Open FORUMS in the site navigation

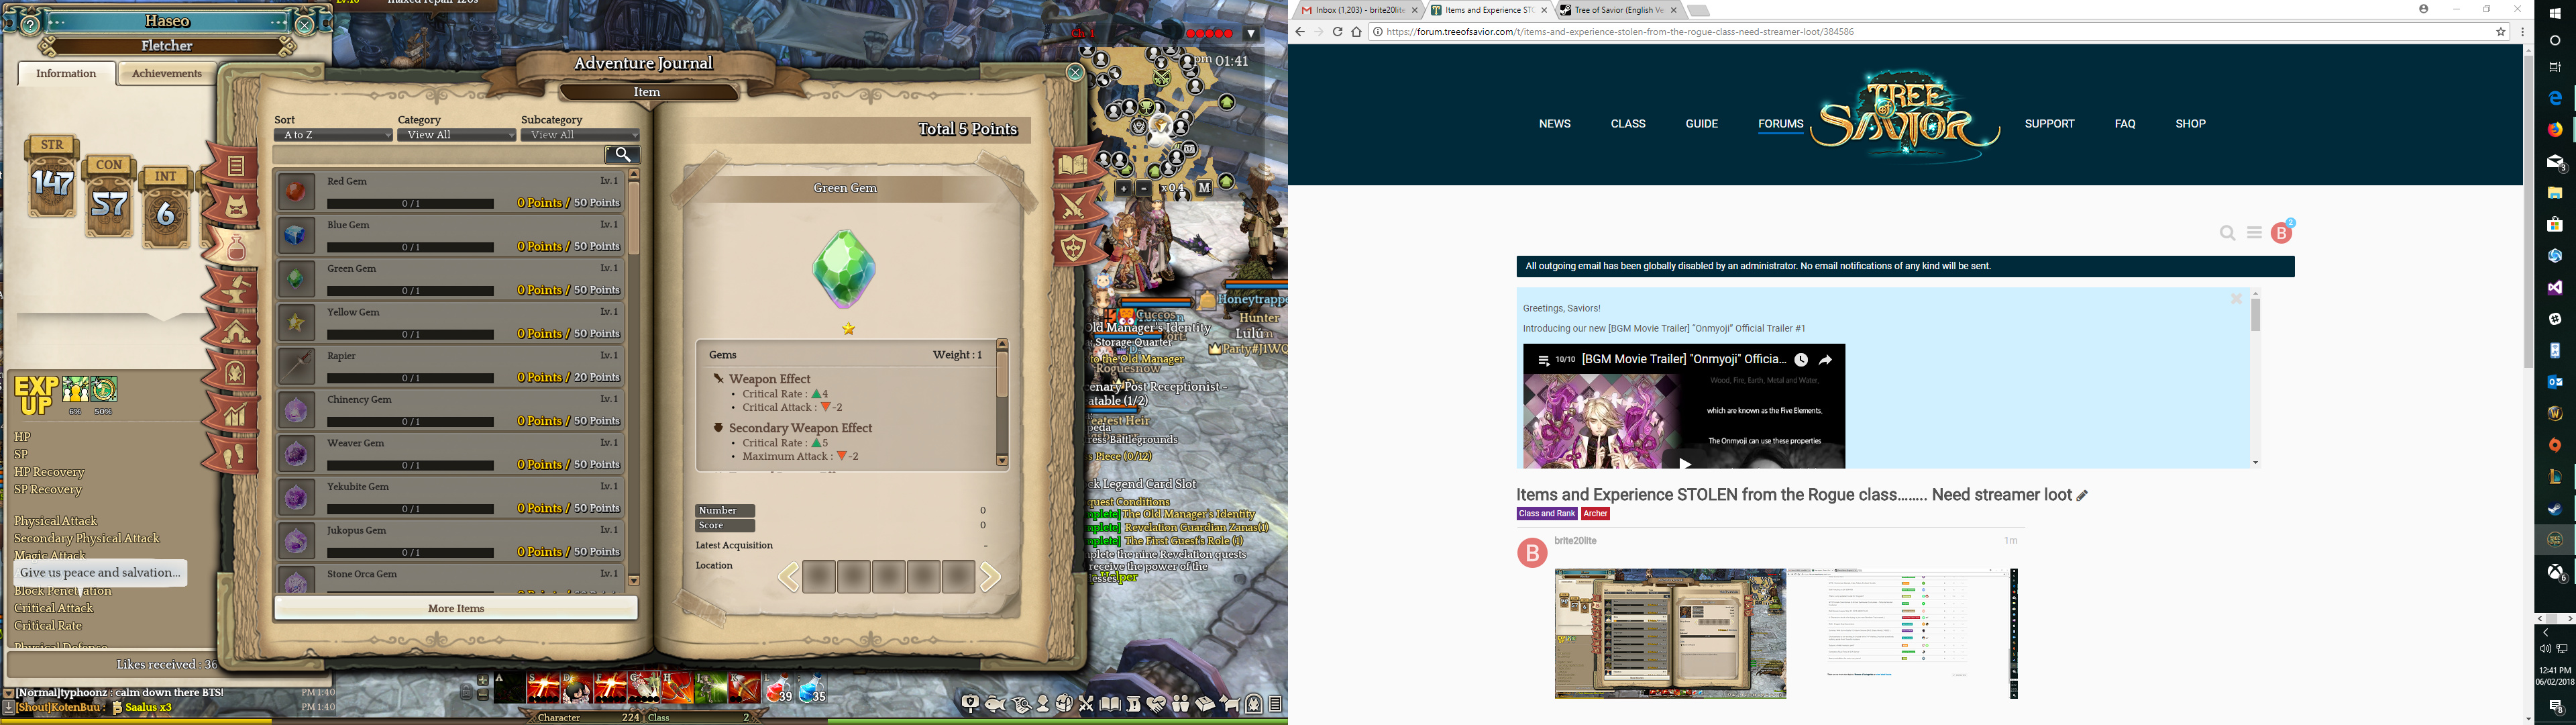pos(1780,124)
